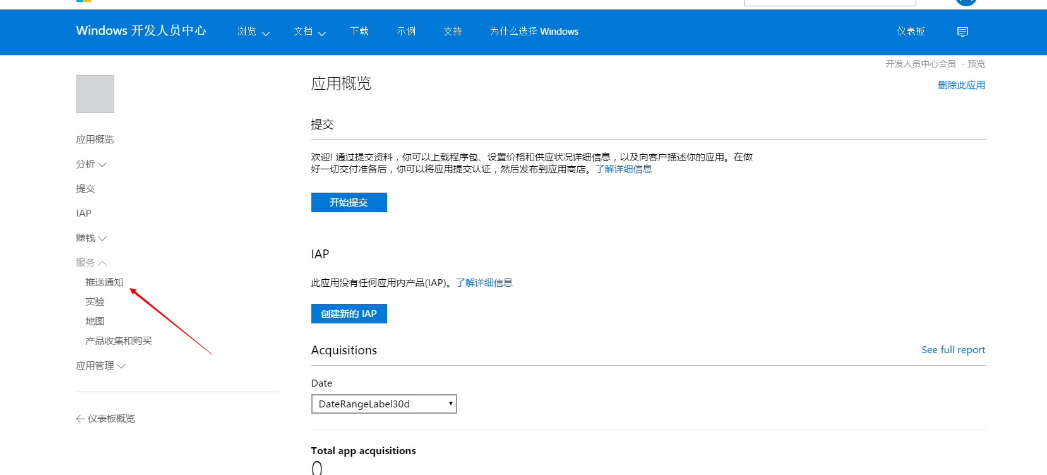Open the 下载 nav item
This screenshot has height=475, width=1047.
pos(360,32)
